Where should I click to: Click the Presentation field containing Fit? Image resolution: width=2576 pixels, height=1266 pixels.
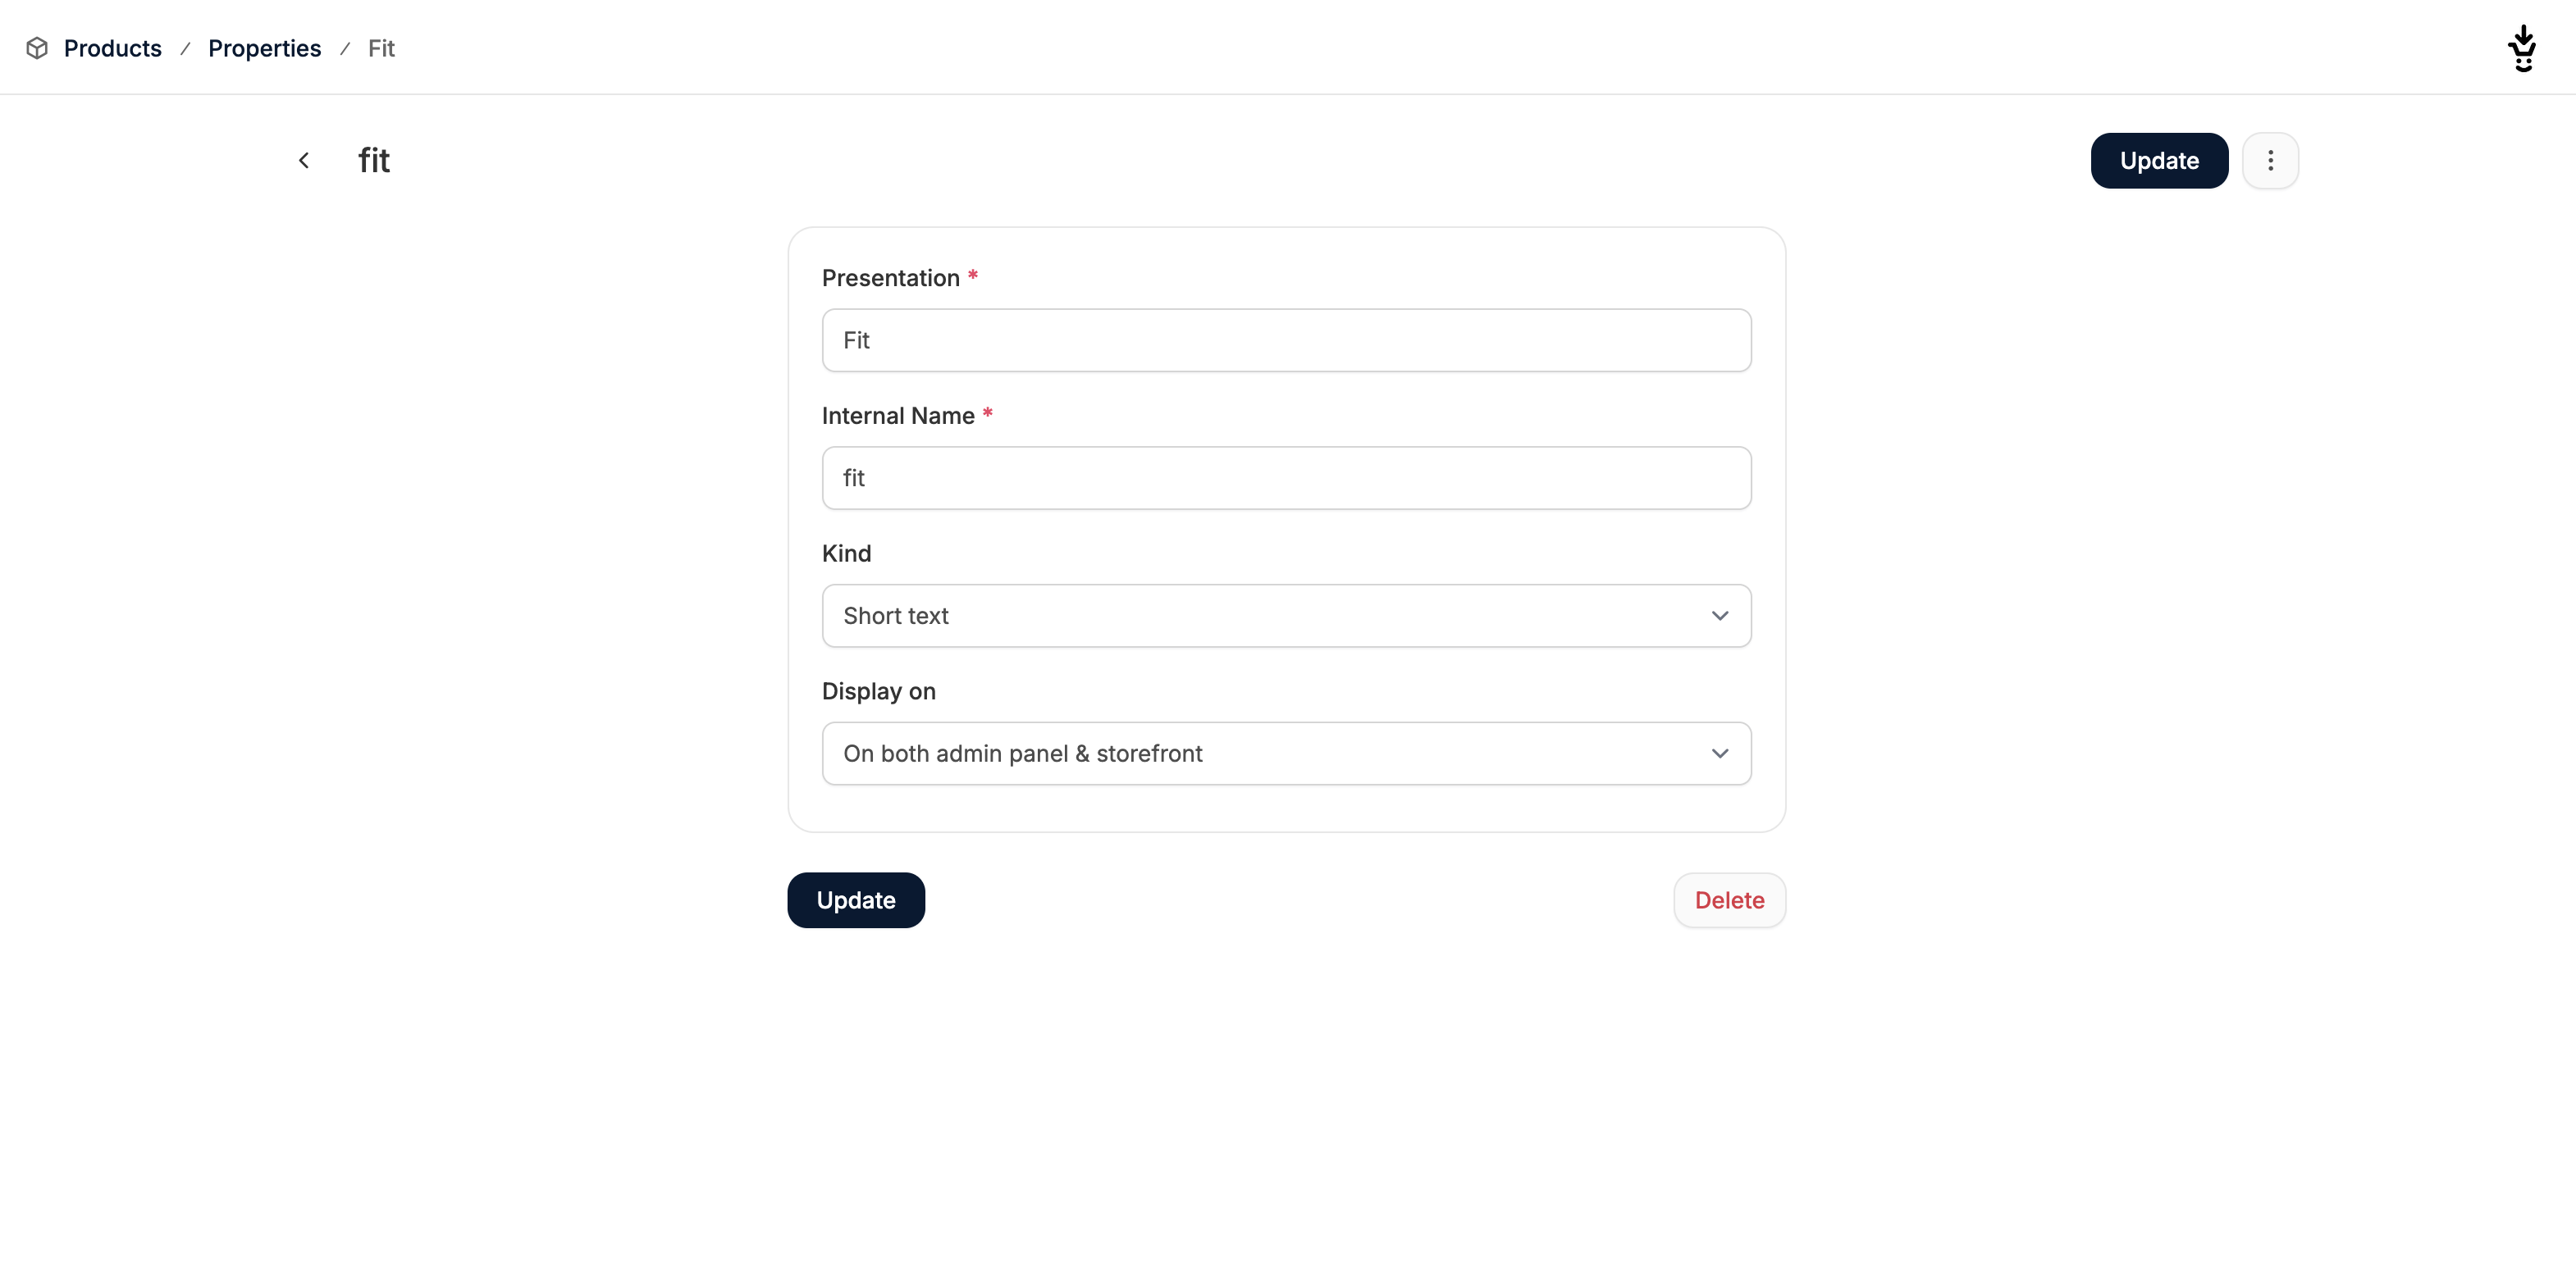(1285, 339)
